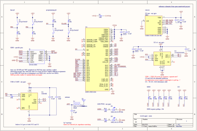Click the D1 LED symbol
The image size is (197, 131).
pos(114,109)
